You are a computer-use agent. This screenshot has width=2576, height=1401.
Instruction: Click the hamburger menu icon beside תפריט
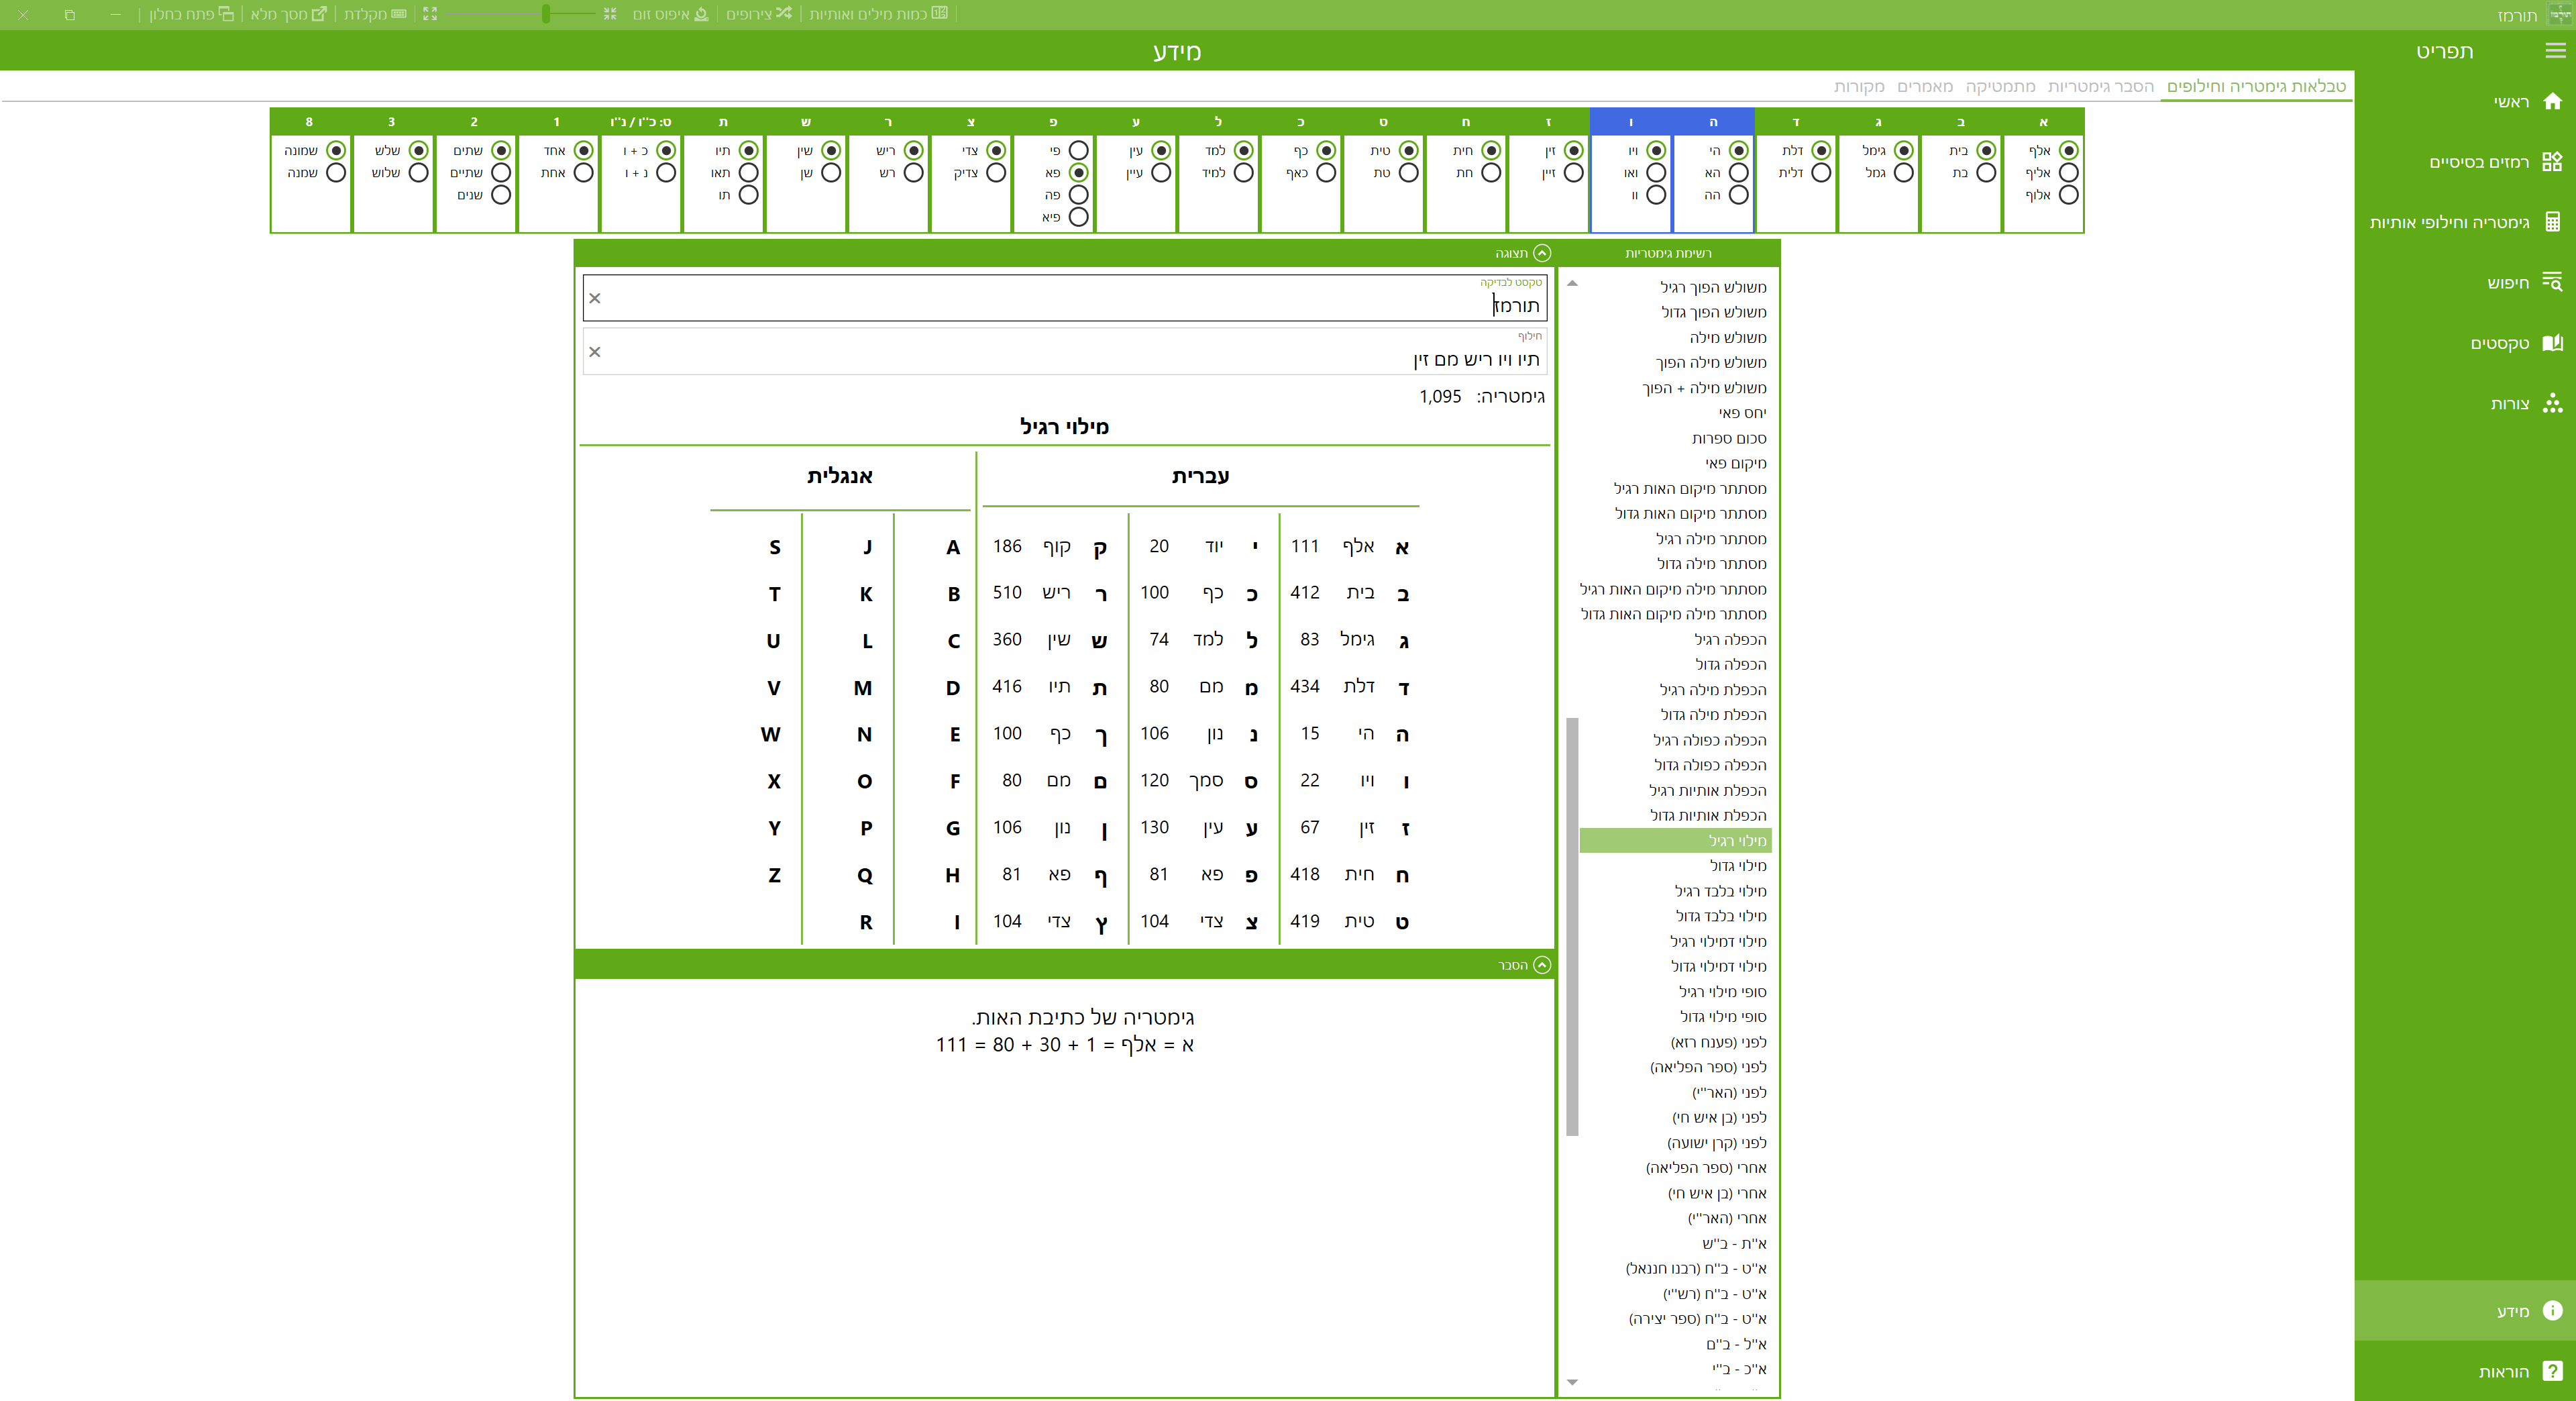coord(2554,51)
